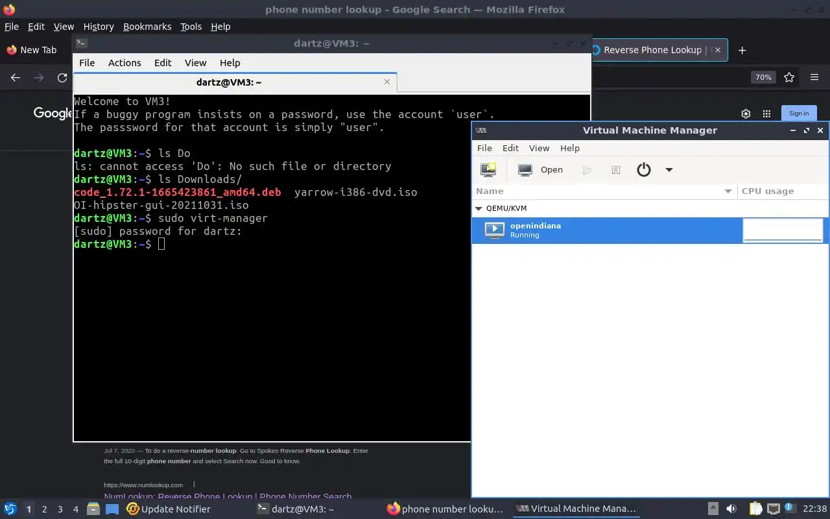The image size is (830, 519).
Task: Switch to workspace 3
Action: (60, 509)
